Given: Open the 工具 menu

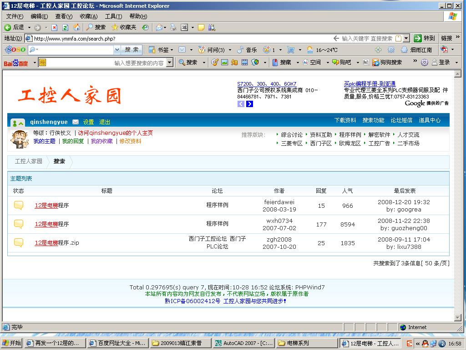Looking at the screenshot, I should [113, 16].
